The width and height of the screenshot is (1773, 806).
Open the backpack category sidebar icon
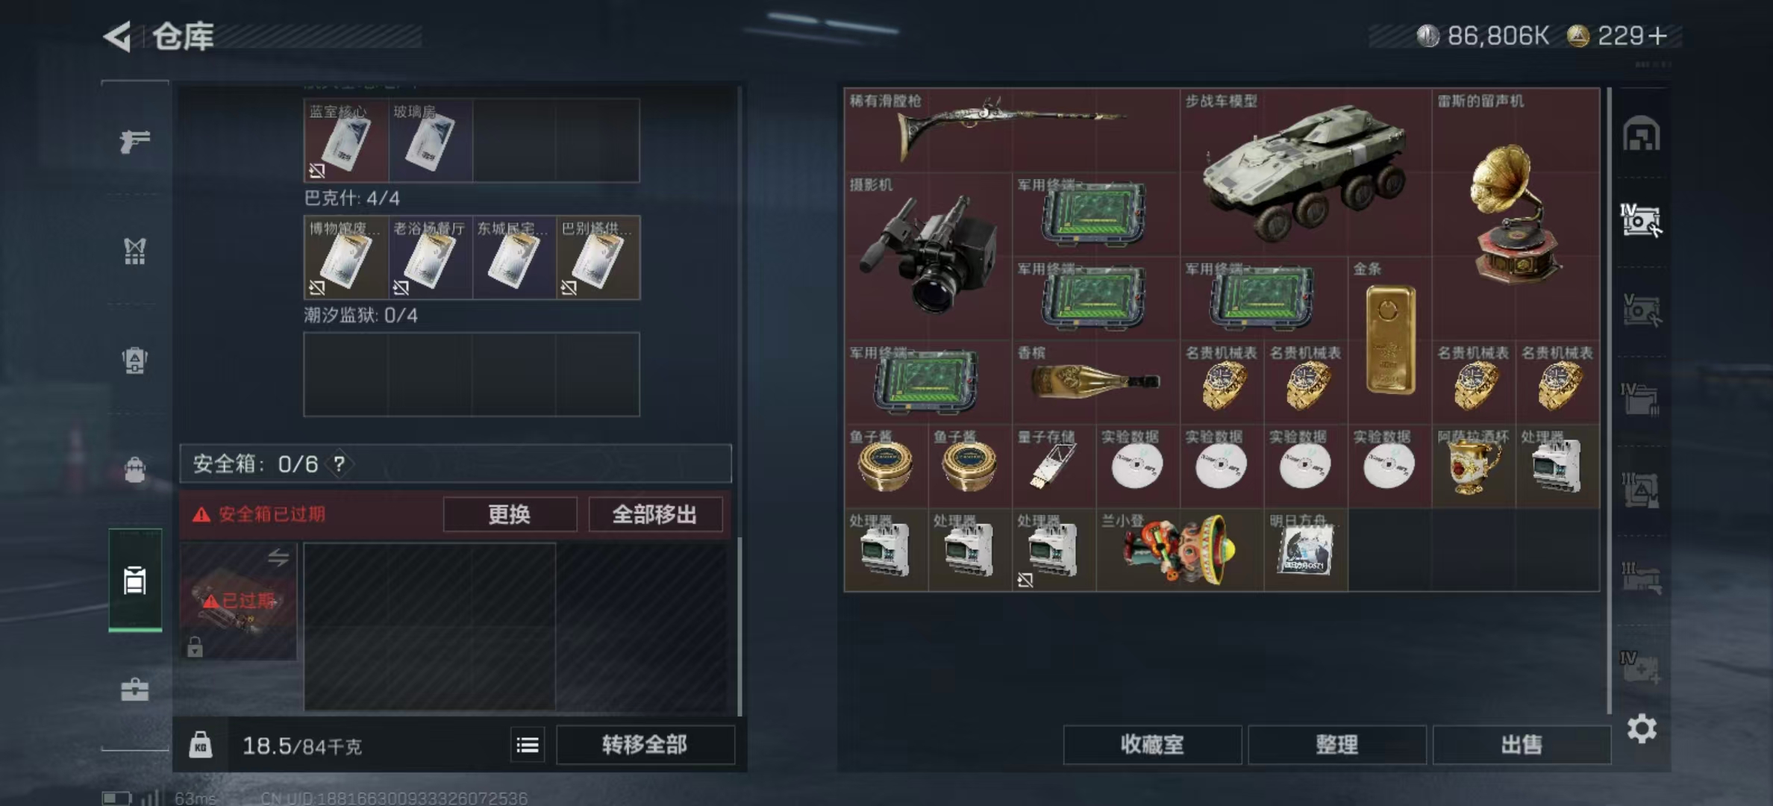point(135,469)
